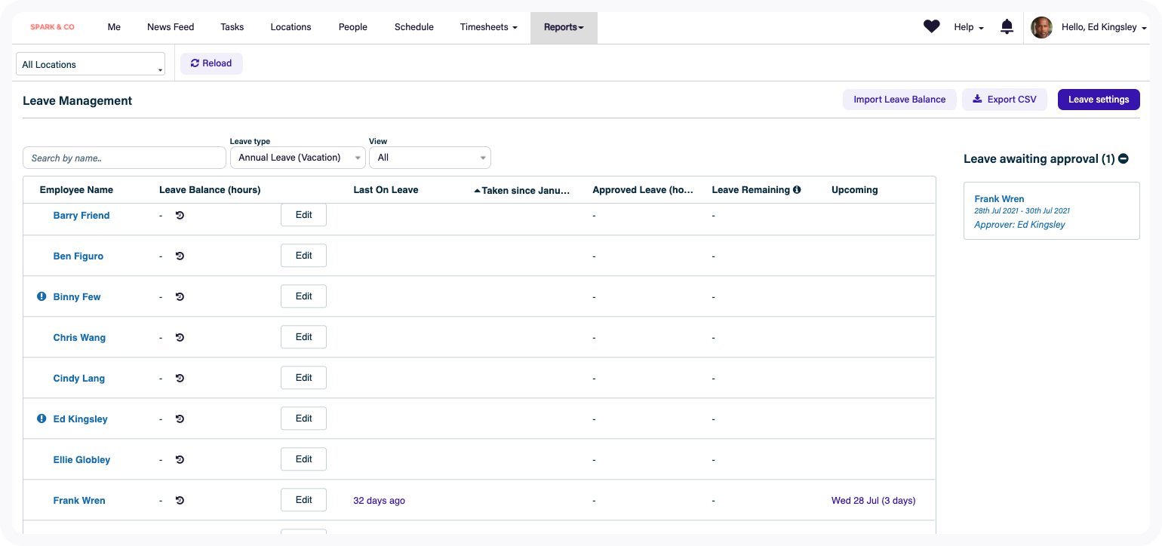The image size is (1162, 546).
Task: Click Import Leave Balance button
Action: (899, 100)
